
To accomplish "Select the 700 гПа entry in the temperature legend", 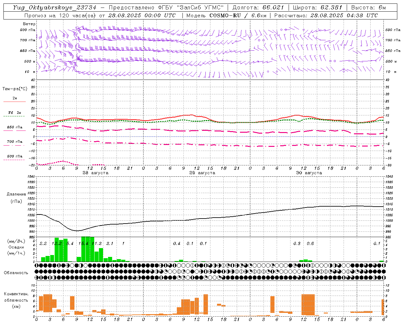I will (15, 142).
